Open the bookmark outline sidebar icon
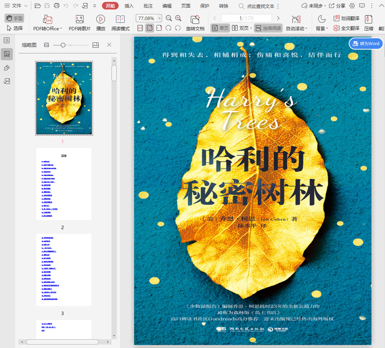Screen dimensions: 385x348 7,41
